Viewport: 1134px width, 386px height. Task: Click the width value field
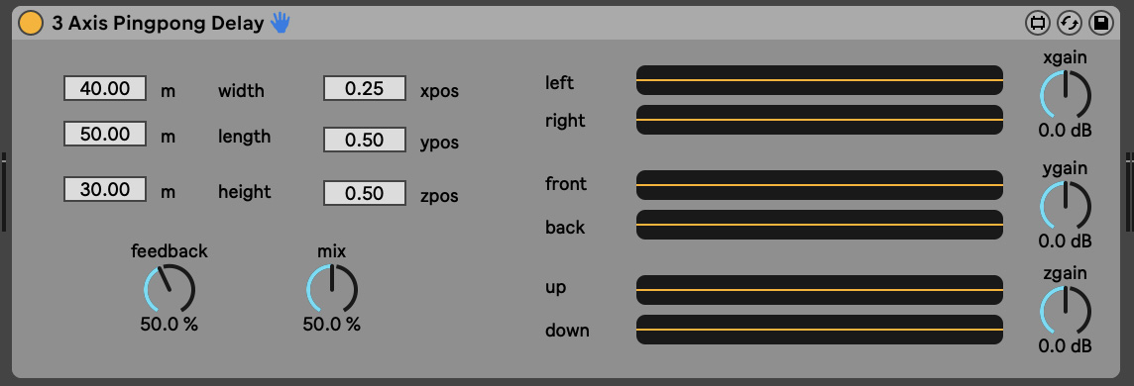coord(105,88)
